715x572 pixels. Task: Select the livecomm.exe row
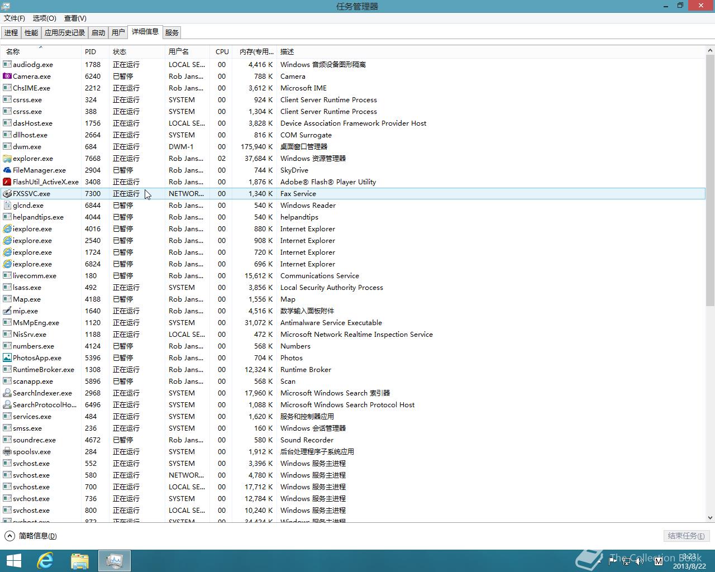[353, 275]
